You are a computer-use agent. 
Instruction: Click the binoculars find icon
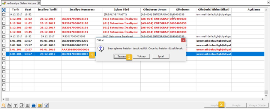coord(10,105)
